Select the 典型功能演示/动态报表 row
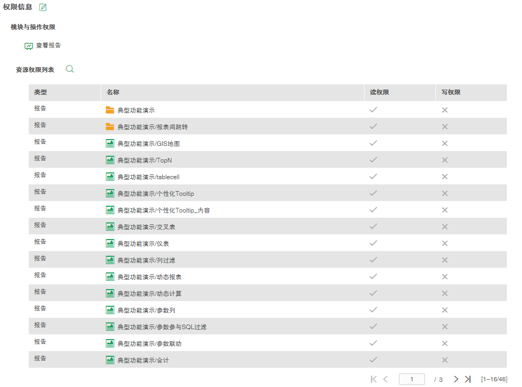522x387 pixels. [x=149, y=277]
